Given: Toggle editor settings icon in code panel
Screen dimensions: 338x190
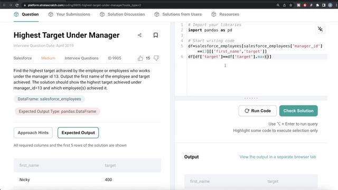Looking at the screenshot, I should [x=321, y=29].
